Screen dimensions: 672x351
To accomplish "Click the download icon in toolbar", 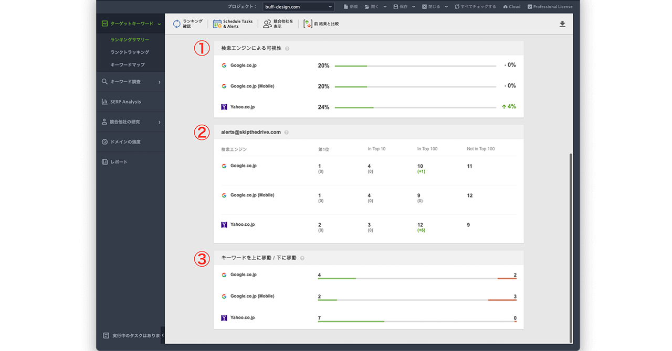I will [x=562, y=24].
